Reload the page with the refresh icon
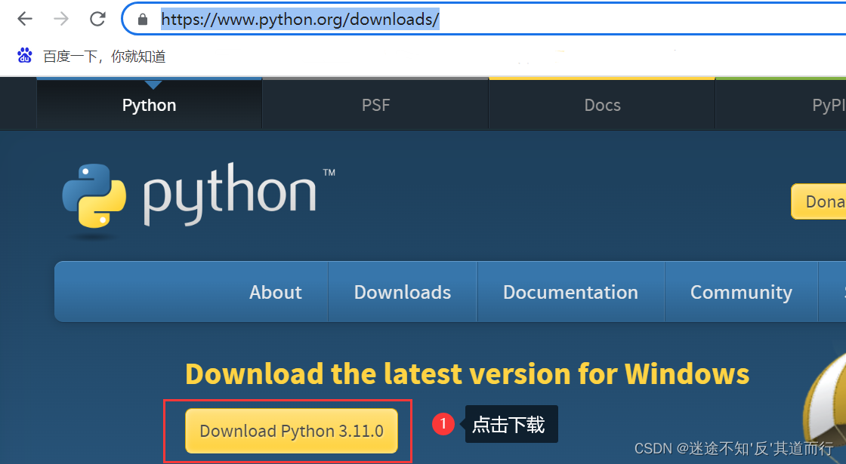846x464 pixels. tap(97, 19)
